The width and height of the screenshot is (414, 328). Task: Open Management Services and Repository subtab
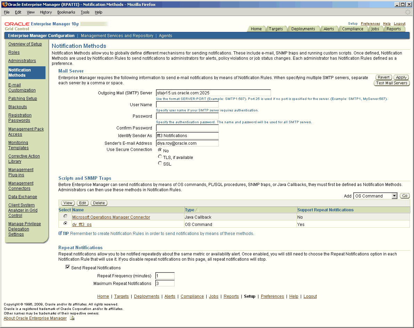(x=117, y=36)
